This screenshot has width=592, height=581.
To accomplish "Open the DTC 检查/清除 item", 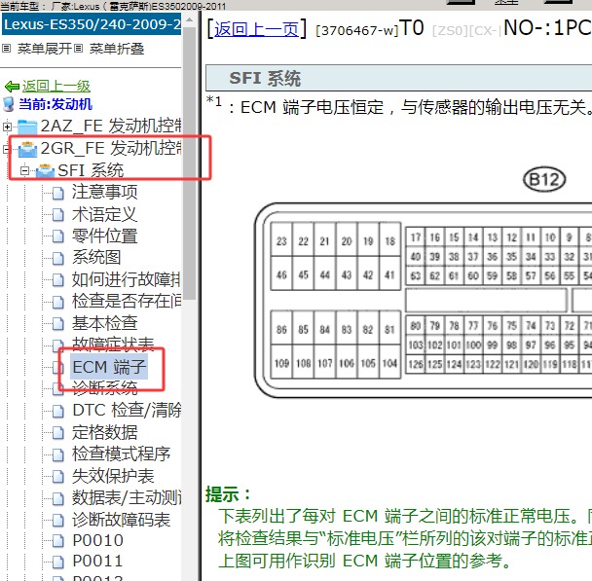I will pos(127,411).
